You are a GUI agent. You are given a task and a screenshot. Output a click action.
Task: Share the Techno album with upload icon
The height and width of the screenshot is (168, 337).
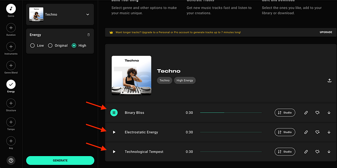(x=329, y=80)
